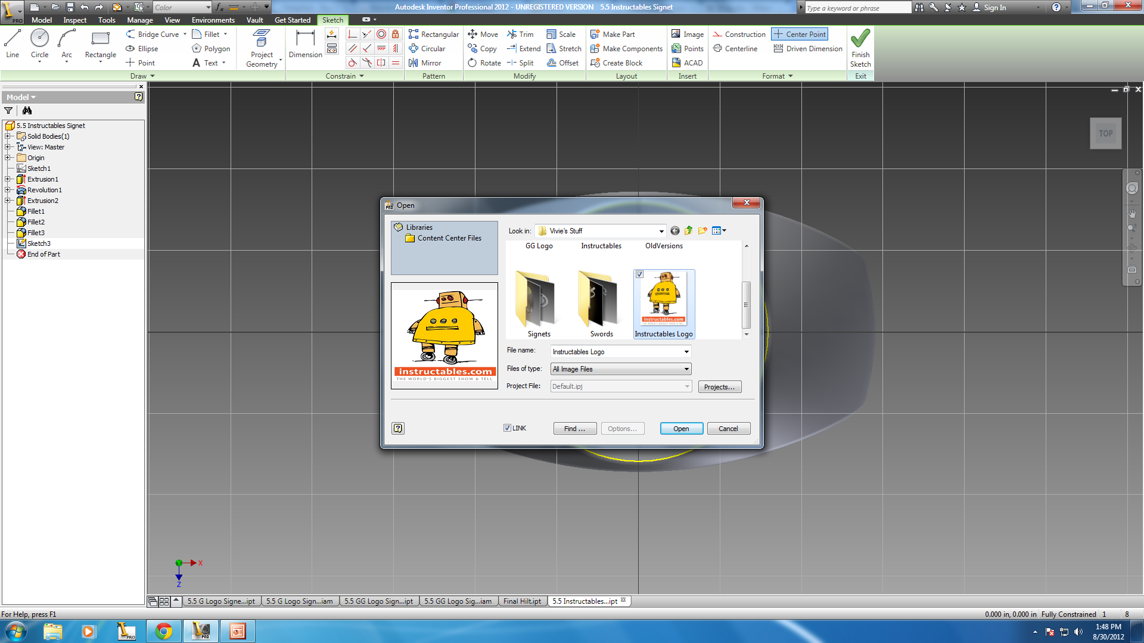Click the Go back icon in Open dialog
1144x643 pixels.
coord(674,231)
